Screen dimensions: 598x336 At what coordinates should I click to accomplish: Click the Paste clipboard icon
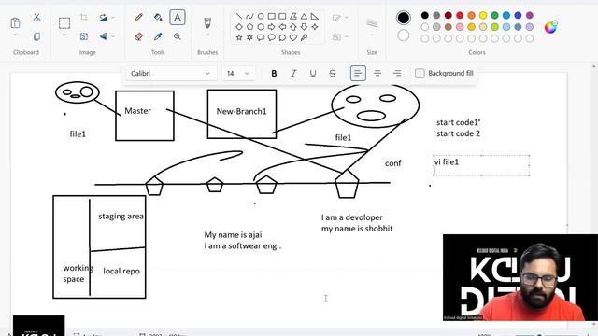15,22
